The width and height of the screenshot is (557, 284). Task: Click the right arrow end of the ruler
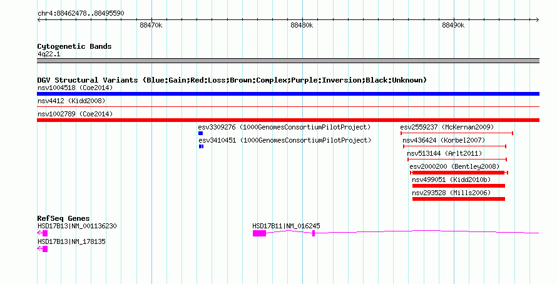tap(538, 20)
